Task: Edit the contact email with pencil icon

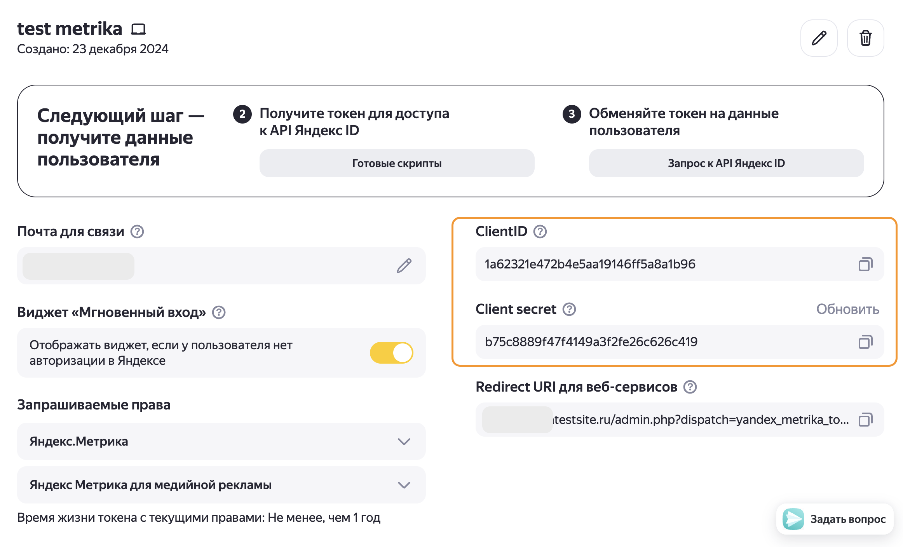Action: click(404, 266)
